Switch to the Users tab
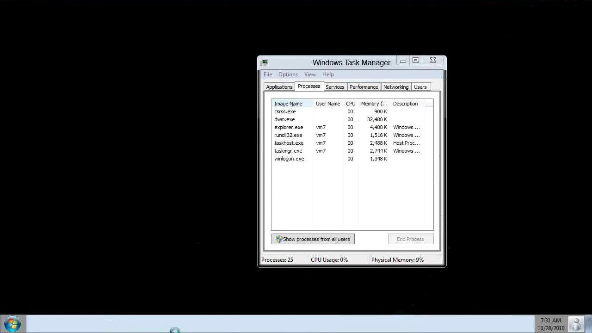Screen dimensions: 592x333 (x=420, y=87)
